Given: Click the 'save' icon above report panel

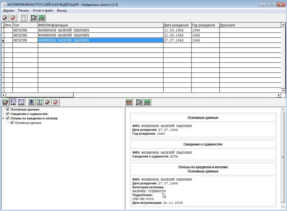Looking at the screenshot, I should (129, 102).
